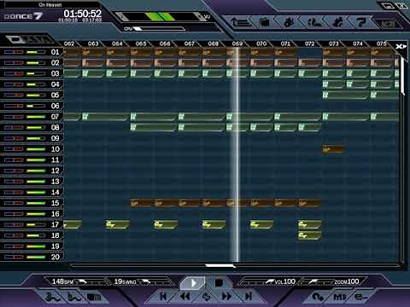Click the track 18 volume slider
Viewport: 410px width, 307px height.
click(x=36, y=235)
